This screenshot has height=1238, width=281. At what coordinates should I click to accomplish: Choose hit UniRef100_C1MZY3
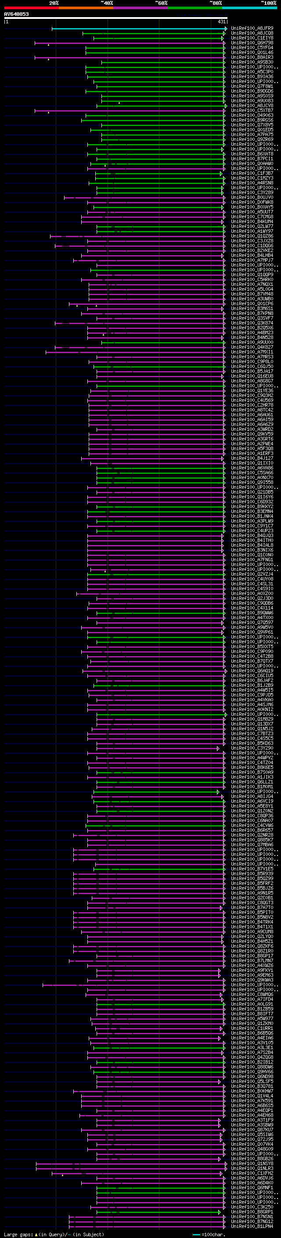(252, 178)
